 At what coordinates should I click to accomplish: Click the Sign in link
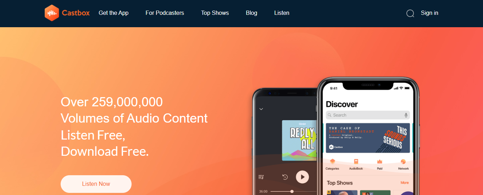[x=429, y=13]
